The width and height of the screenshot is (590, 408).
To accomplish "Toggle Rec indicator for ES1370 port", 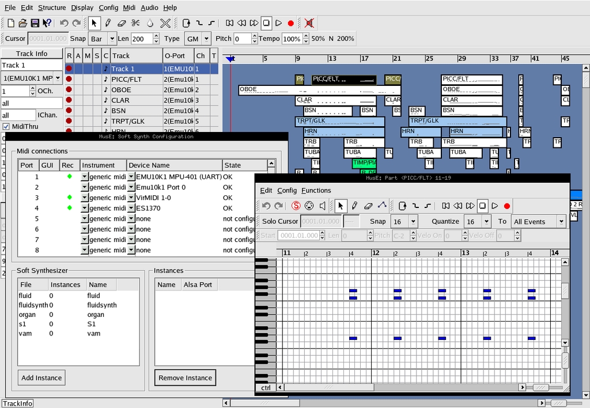I will tap(70, 208).
